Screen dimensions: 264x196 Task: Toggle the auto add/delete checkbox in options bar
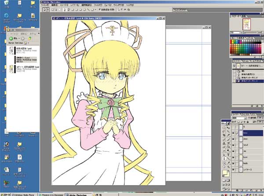[x=100, y=10]
